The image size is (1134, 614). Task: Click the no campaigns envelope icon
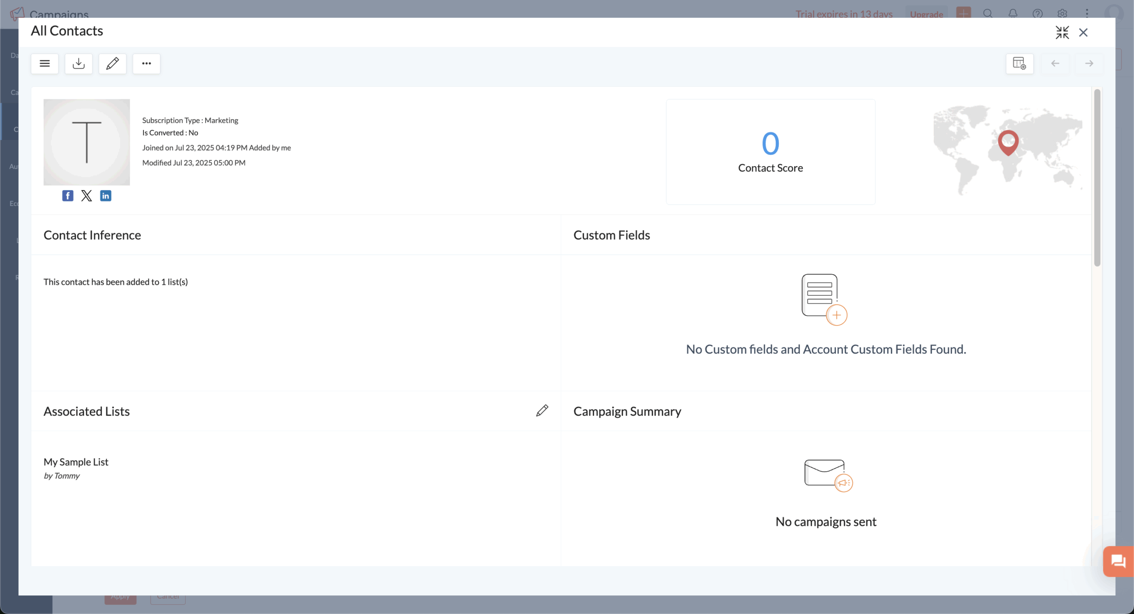tap(828, 476)
